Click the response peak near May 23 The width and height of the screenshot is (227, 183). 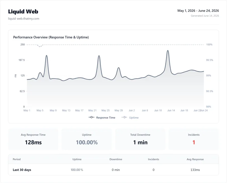[x=99, y=56]
